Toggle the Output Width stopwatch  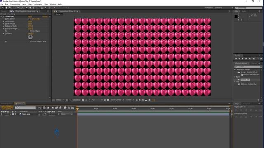pyautogui.click(x=6, y=26)
